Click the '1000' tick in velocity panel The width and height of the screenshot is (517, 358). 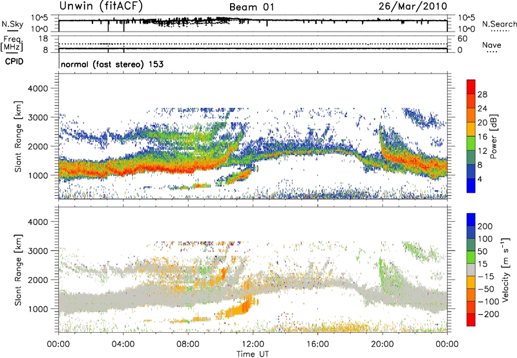[37, 309]
